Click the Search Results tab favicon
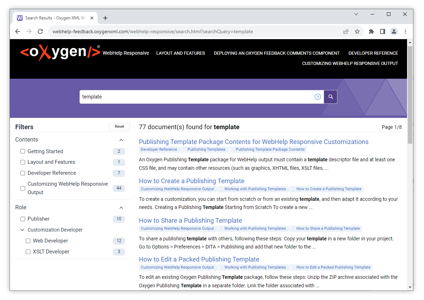The image size is (424, 300). pyautogui.click(x=20, y=18)
